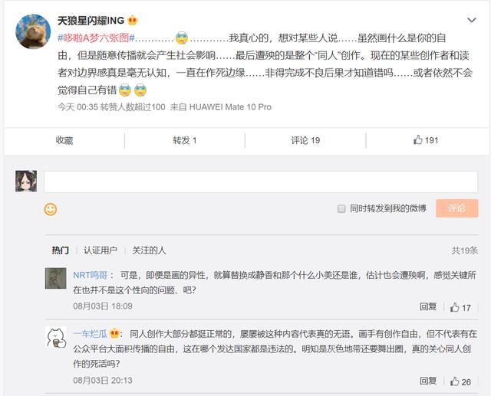Open the #哆啦A梦六张图# hashtag link
The height and width of the screenshot is (396, 491).
(x=96, y=38)
